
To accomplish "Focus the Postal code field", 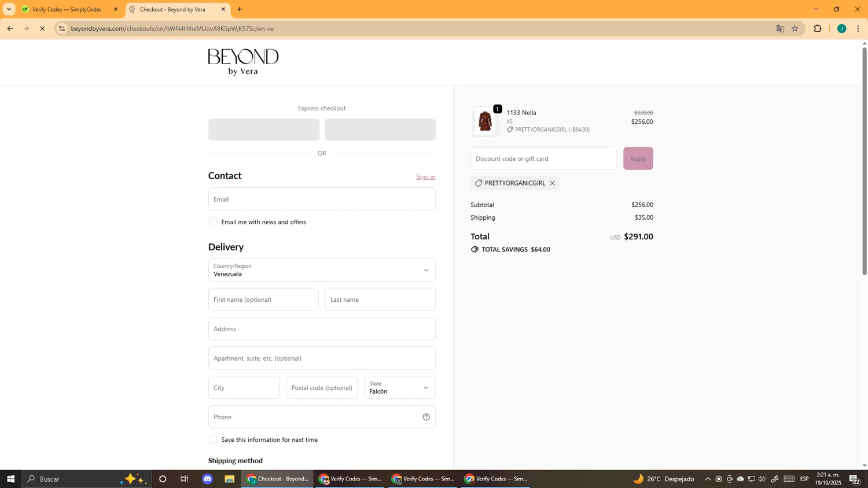I will tap(322, 387).
